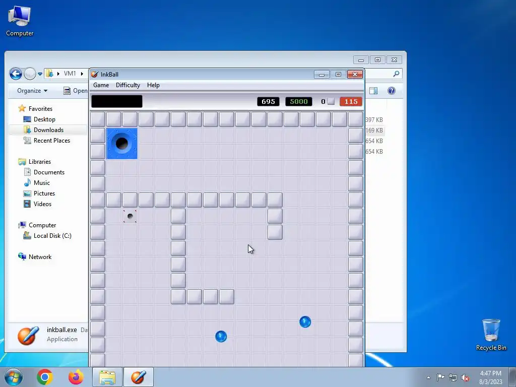Click the small gray hole with red corners

tap(130, 216)
